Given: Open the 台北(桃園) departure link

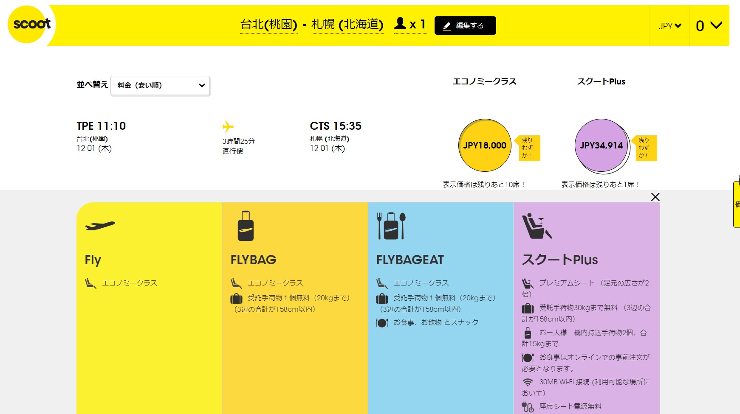Looking at the screenshot, I should point(269,25).
